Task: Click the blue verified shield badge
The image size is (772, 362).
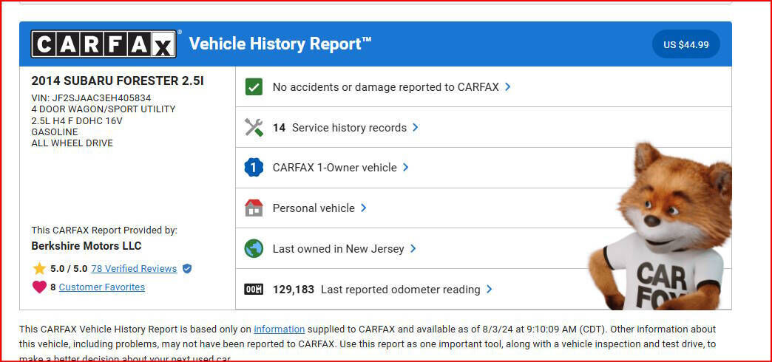Action: pos(187,269)
